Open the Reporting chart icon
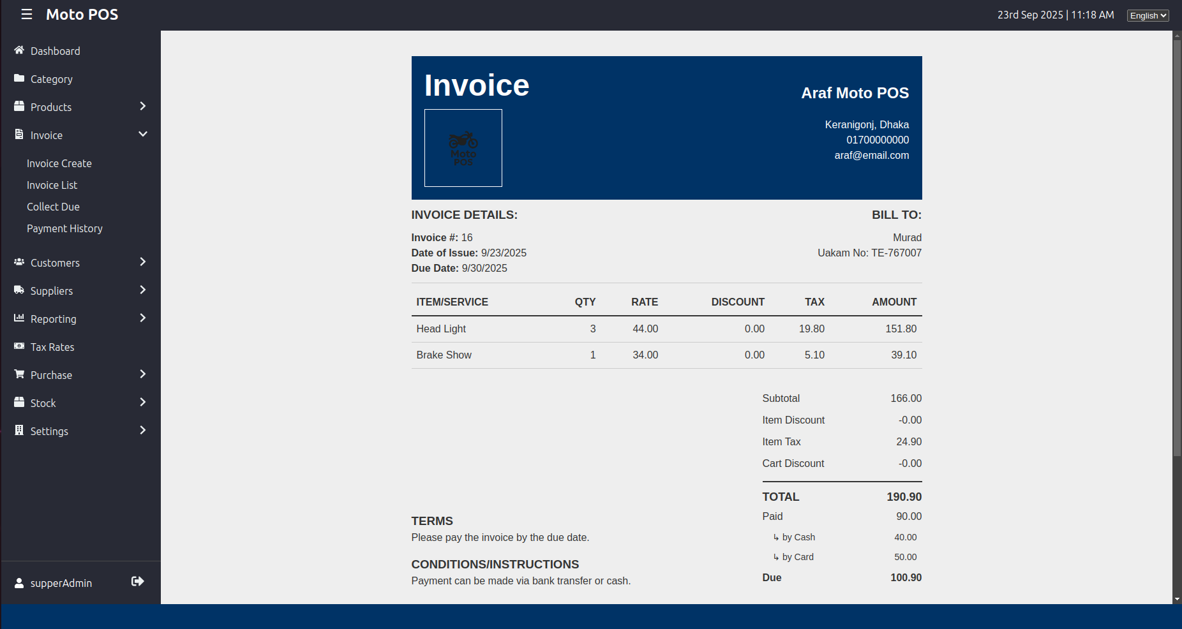Screen dimensions: 1182x629 pos(19,318)
